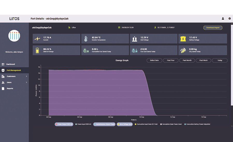This screenshot has width=233, height=142.
Task: Click the Users sidebar icon
Action: point(3,82)
